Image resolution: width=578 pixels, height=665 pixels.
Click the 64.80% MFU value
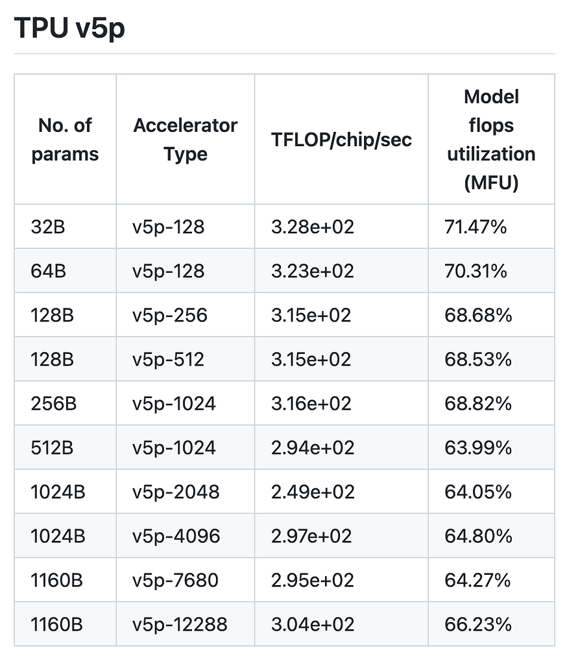(477, 536)
